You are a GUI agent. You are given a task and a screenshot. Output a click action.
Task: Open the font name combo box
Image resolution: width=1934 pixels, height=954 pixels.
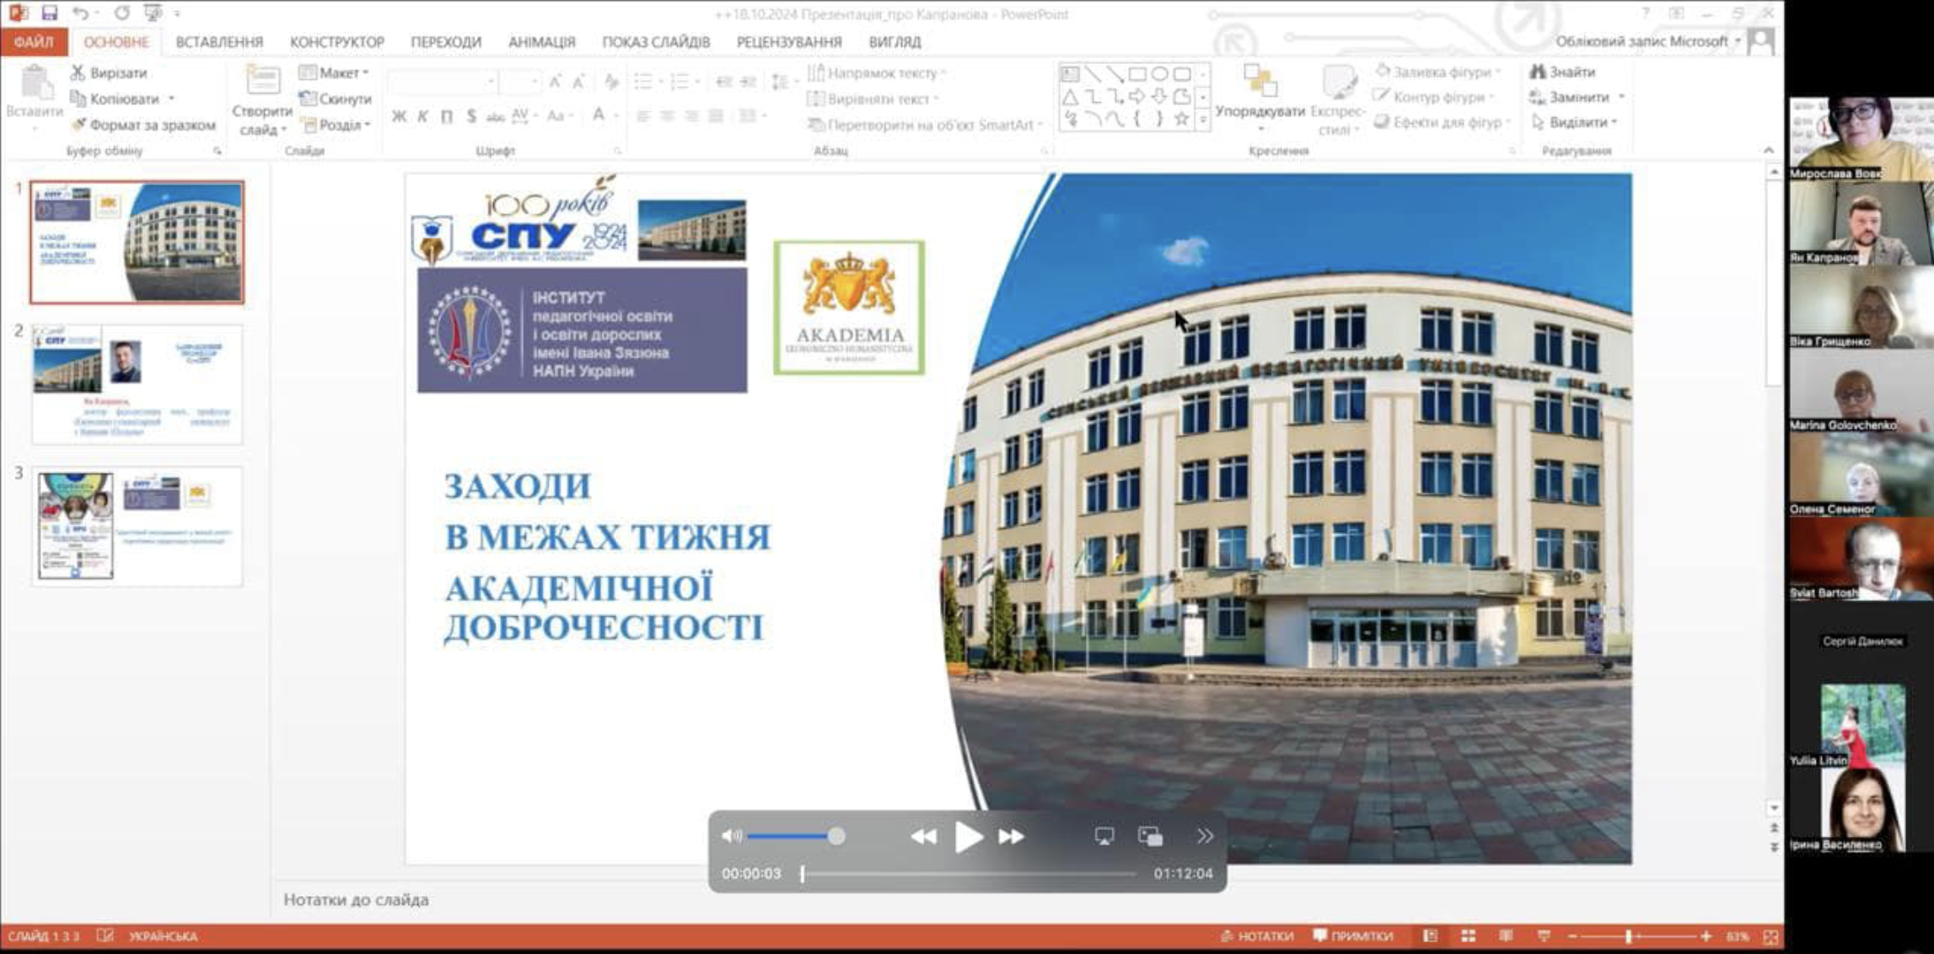(x=442, y=82)
